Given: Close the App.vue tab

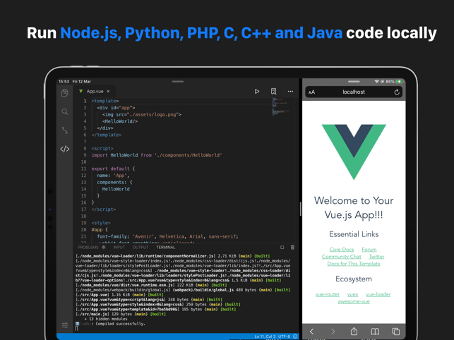Looking at the screenshot, I should pyautogui.click(x=108, y=92).
